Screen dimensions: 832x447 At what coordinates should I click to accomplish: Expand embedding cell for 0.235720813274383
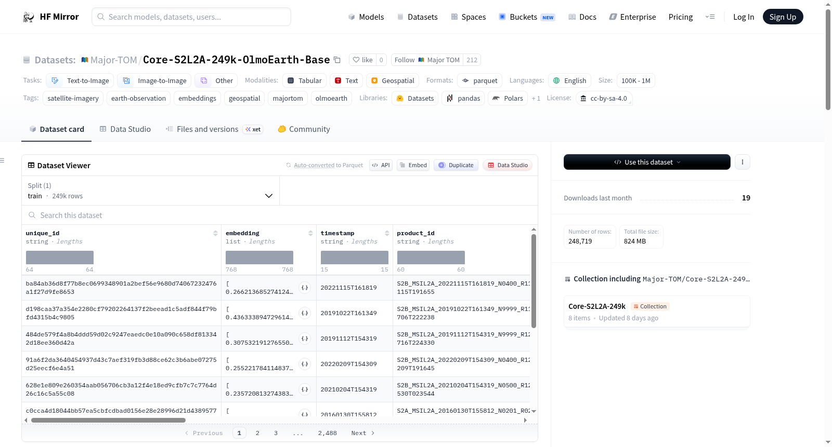(x=305, y=389)
